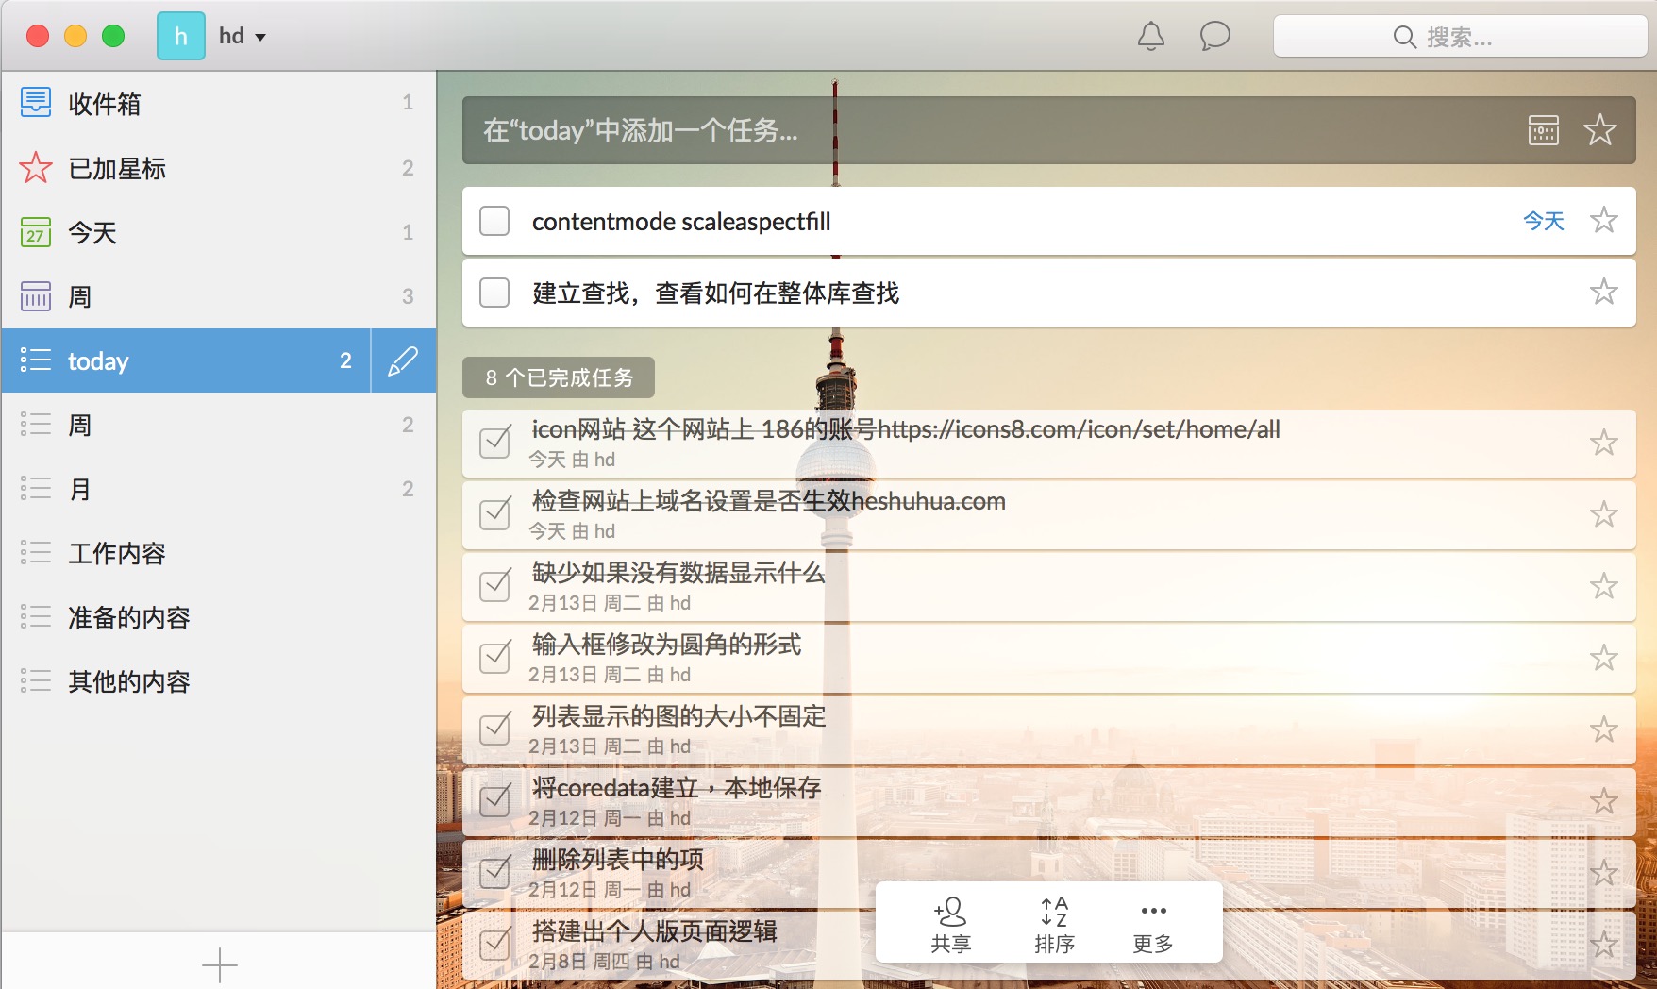Star the 列表显示的图的大小不固定 task
The image size is (1657, 989).
click(x=1604, y=729)
